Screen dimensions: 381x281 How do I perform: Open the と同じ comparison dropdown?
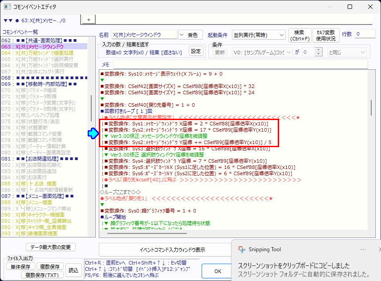pos(347,52)
